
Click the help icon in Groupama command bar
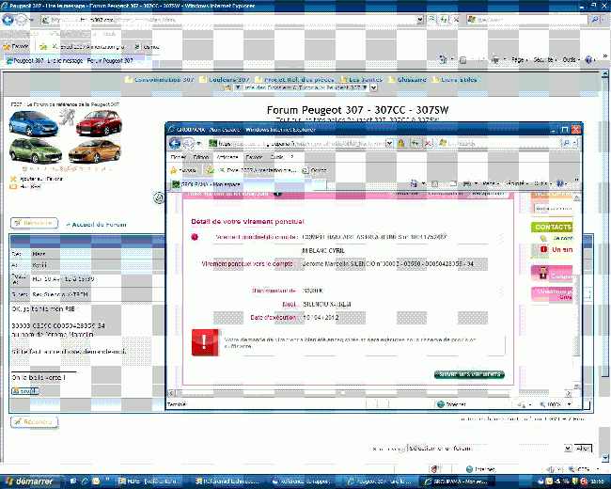[560, 183]
